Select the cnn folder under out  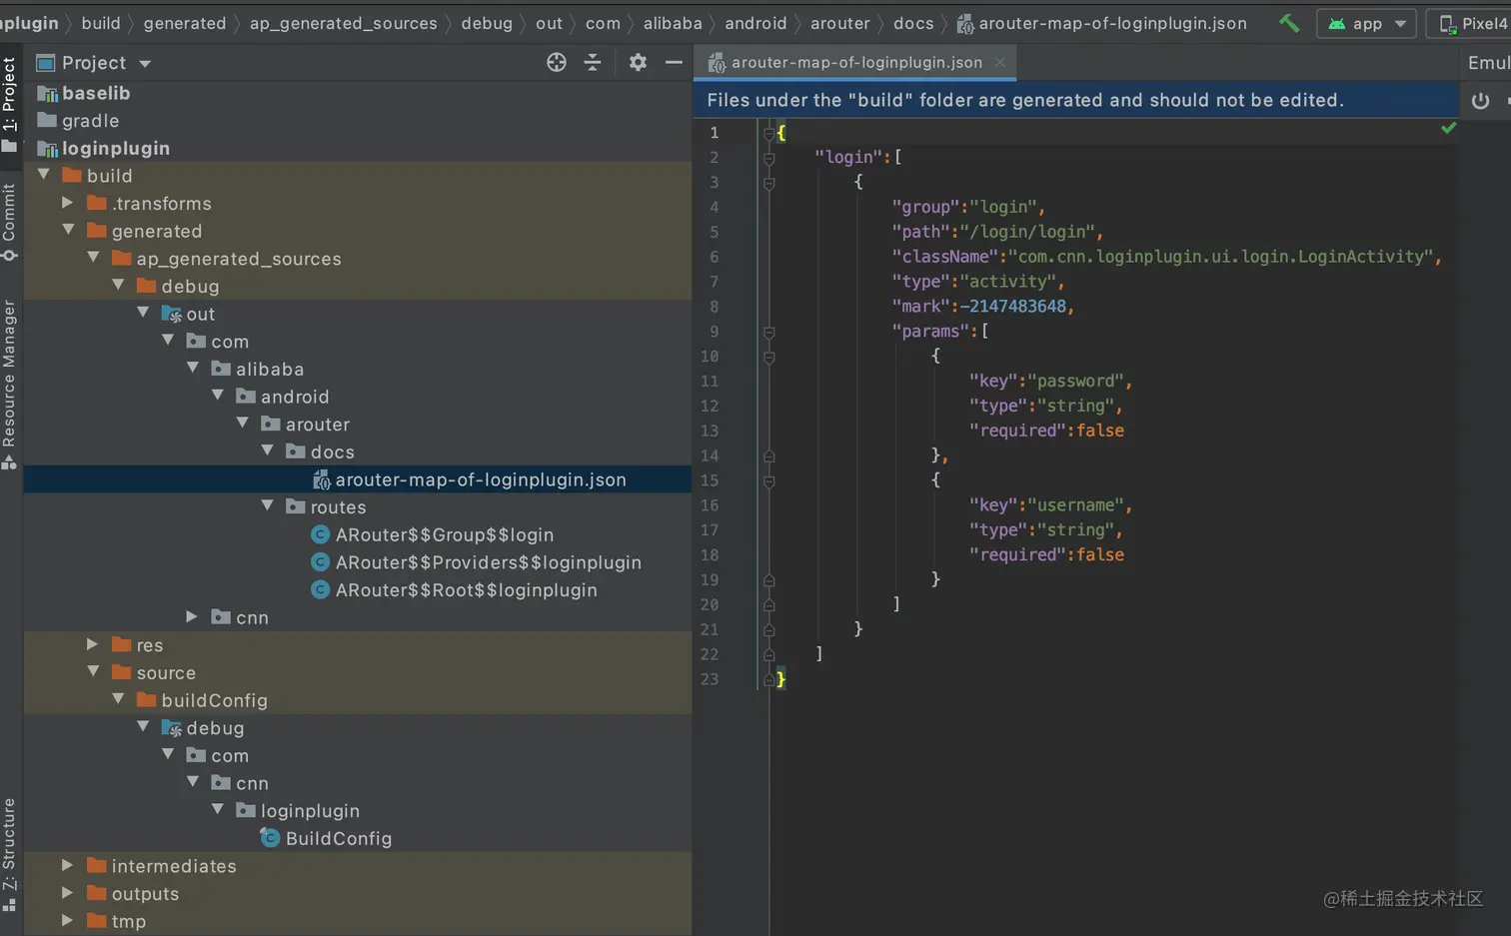point(252,617)
